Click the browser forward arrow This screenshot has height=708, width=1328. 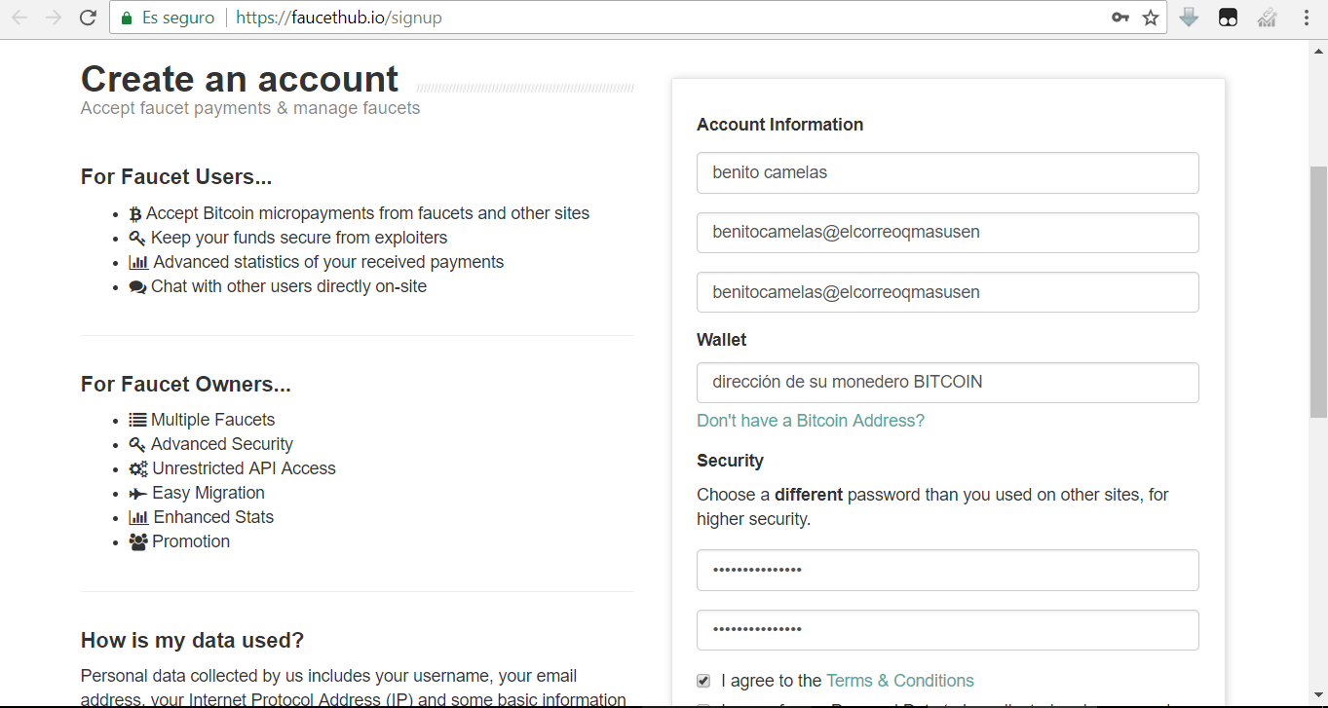pyautogui.click(x=54, y=18)
